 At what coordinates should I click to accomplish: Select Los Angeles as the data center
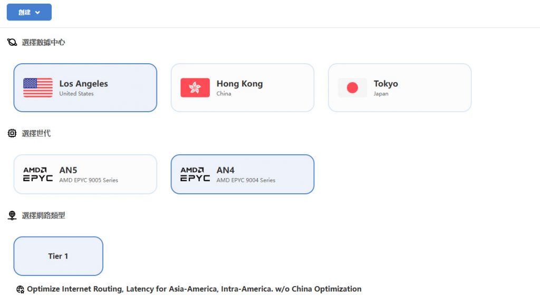click(x=85, y=87)
